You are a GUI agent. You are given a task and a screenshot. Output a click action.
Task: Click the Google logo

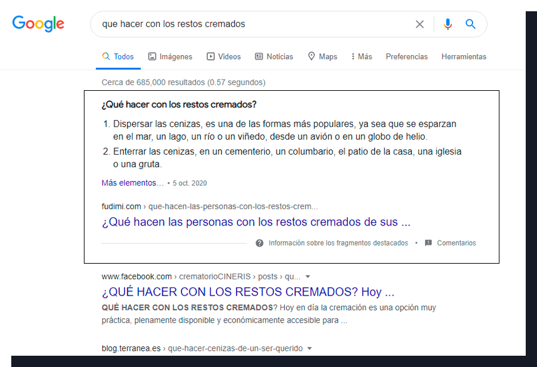coord(38,24)
